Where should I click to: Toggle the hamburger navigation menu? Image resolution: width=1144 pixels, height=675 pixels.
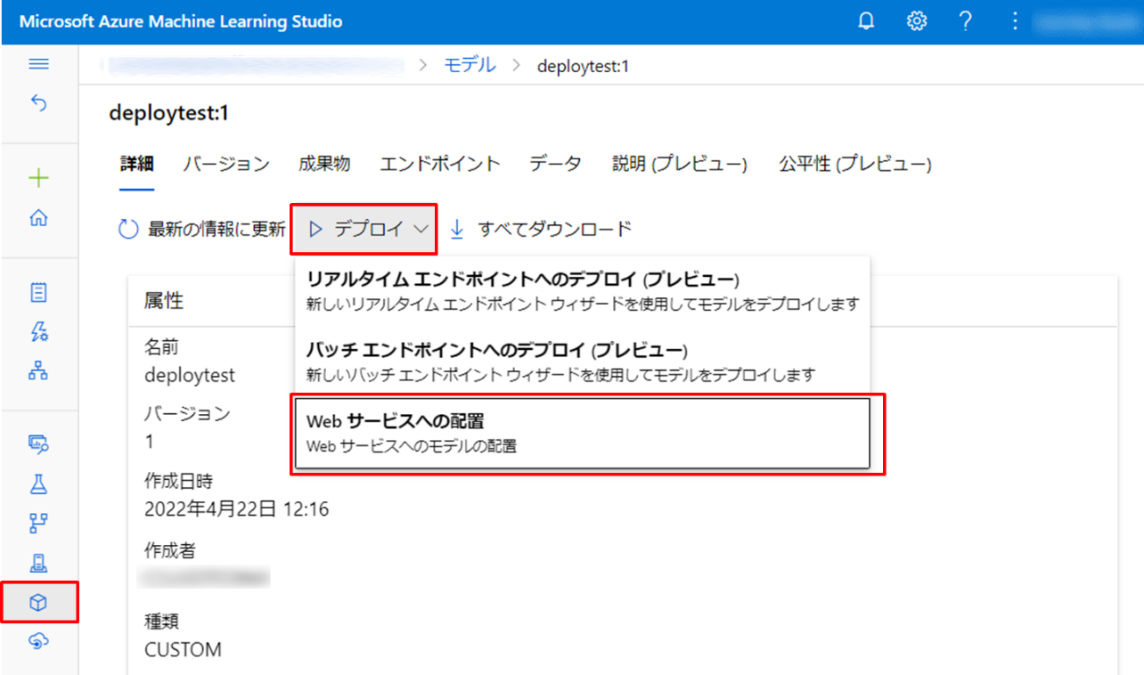39,64
